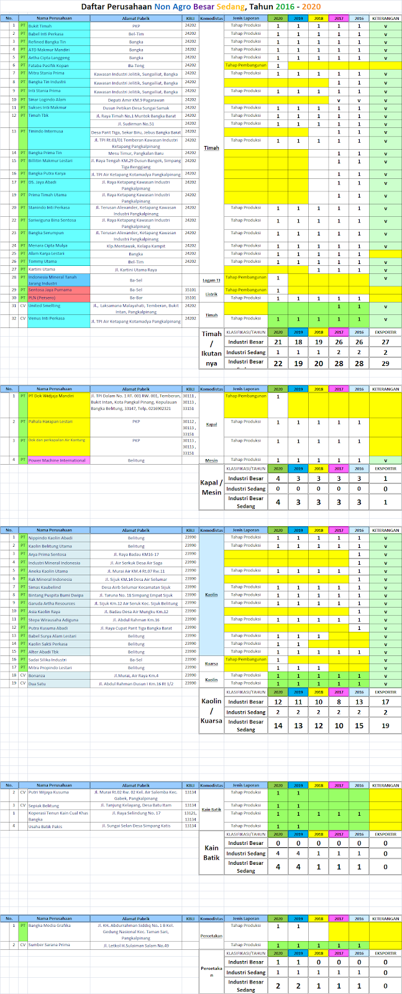This screenshot has width=402, height=994.
Task: Select the "Venus Inti Perkasa" cell
Action: point(58,321)
